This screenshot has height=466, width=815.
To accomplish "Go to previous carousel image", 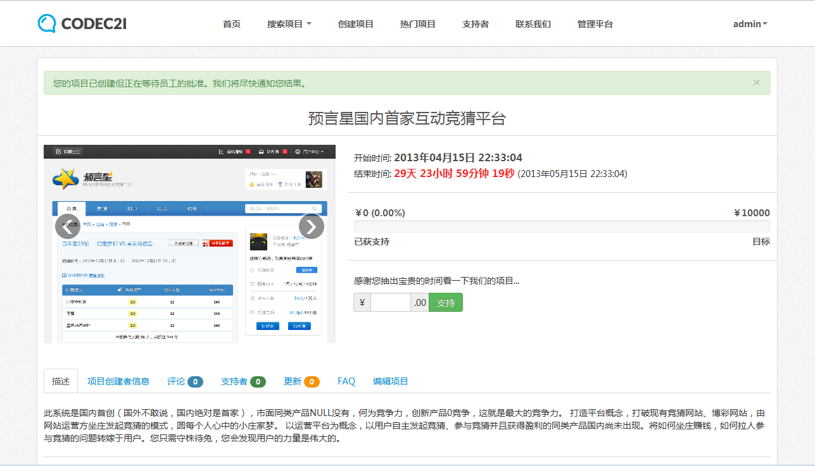I will point(68,226).
